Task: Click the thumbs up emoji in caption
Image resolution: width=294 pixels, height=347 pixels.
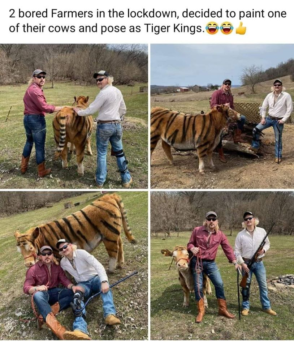Action: pyautogui.click(x=241, y=28)
